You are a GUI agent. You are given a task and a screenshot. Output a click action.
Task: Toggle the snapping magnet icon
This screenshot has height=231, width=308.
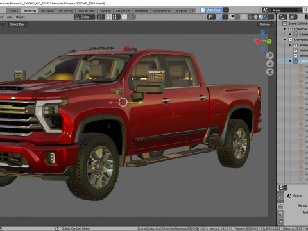(109, 17)
